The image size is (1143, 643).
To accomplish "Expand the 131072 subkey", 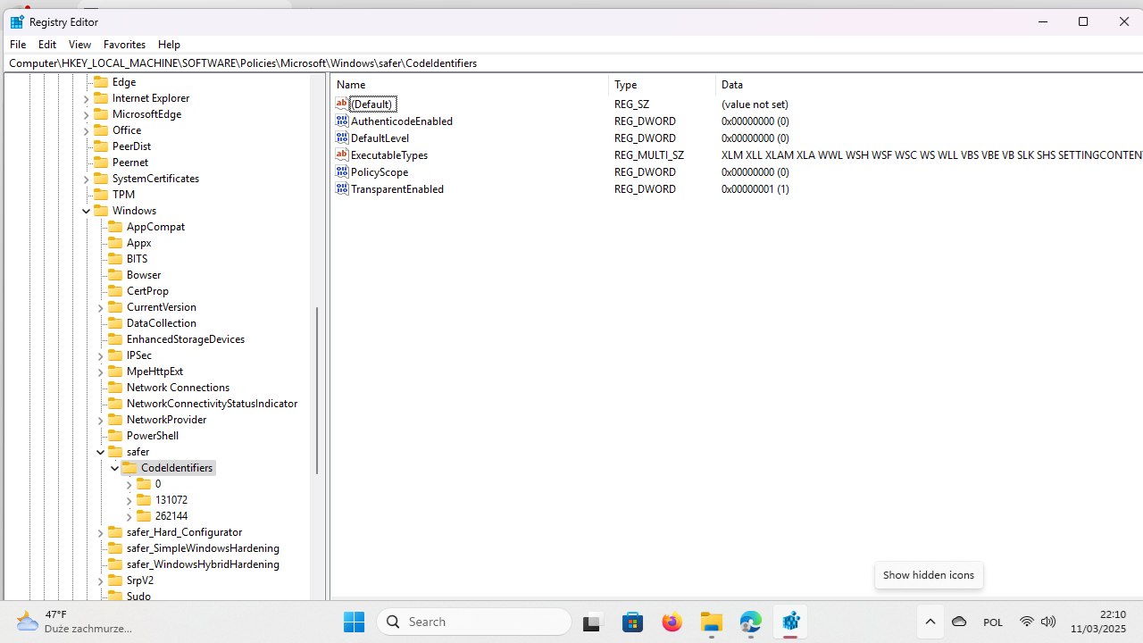I will click(x=129, y=500).
